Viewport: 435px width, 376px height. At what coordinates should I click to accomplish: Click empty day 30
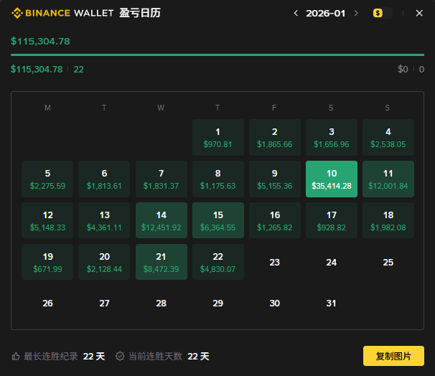click(275, 303)
